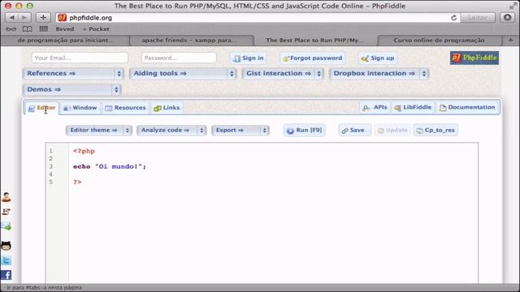Open the Dropbox interaction dropdown
The height and width of the screenshot is (292, 520).
coord(379,74)
